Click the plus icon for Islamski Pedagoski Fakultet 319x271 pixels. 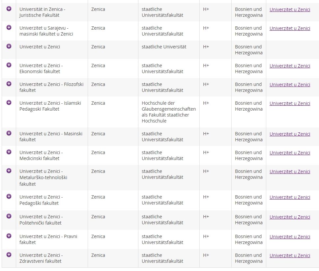[x=9, y=103]
